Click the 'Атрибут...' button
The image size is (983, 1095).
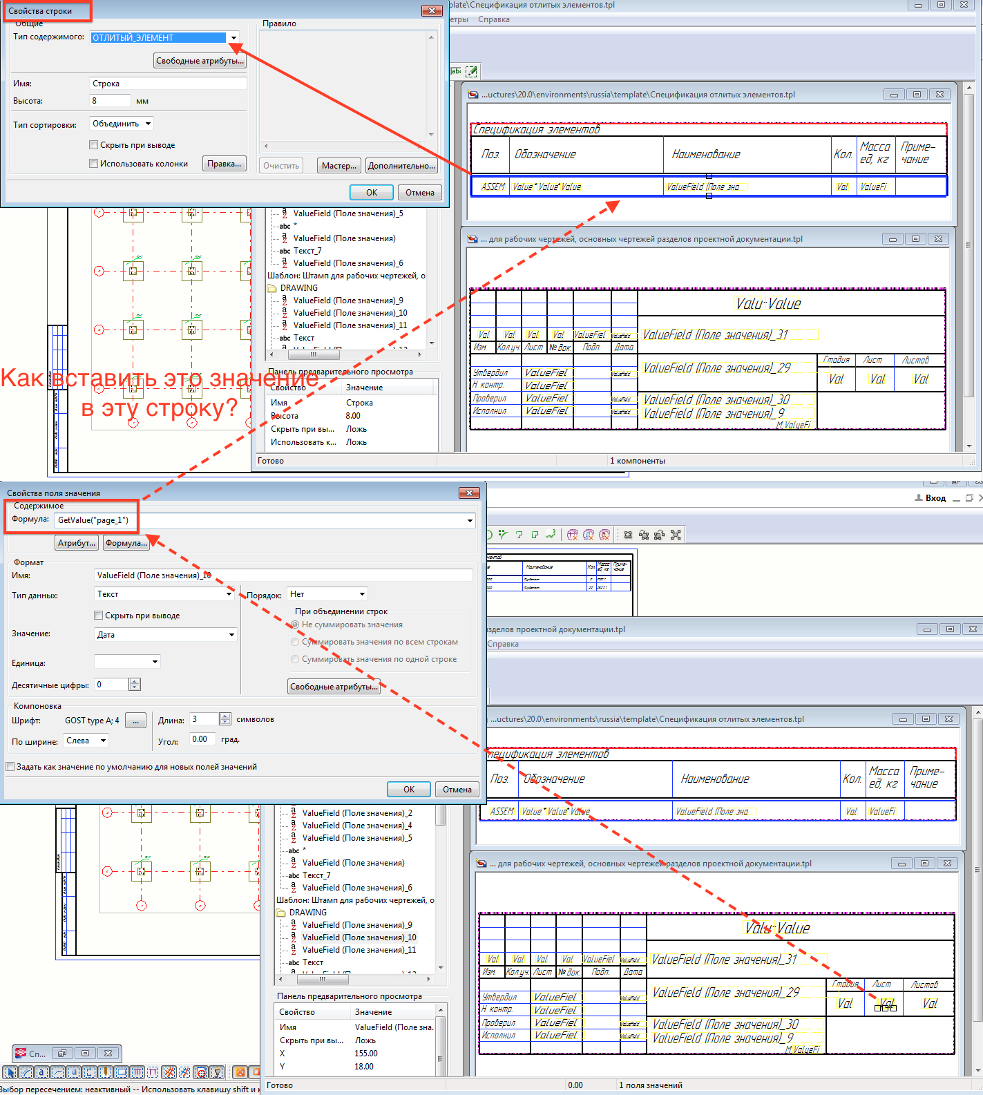[77, 543]
